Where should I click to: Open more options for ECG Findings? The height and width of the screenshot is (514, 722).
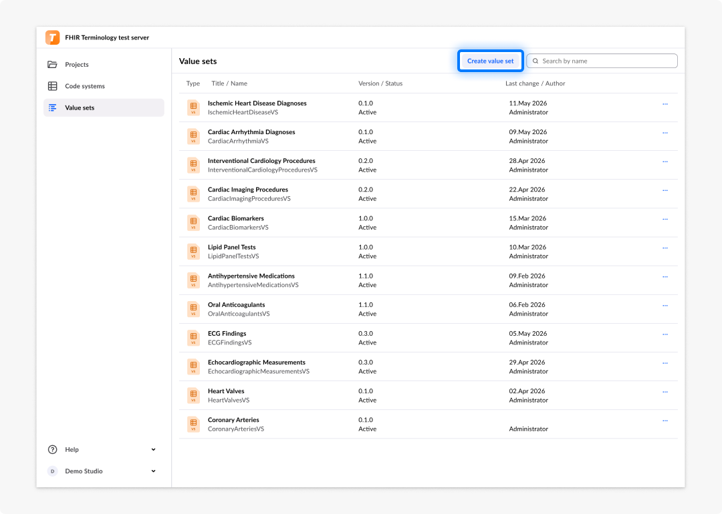[665, 334]
